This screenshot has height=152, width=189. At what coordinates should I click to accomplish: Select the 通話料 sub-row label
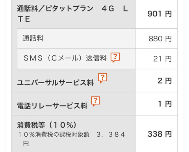tap(33, 38)
